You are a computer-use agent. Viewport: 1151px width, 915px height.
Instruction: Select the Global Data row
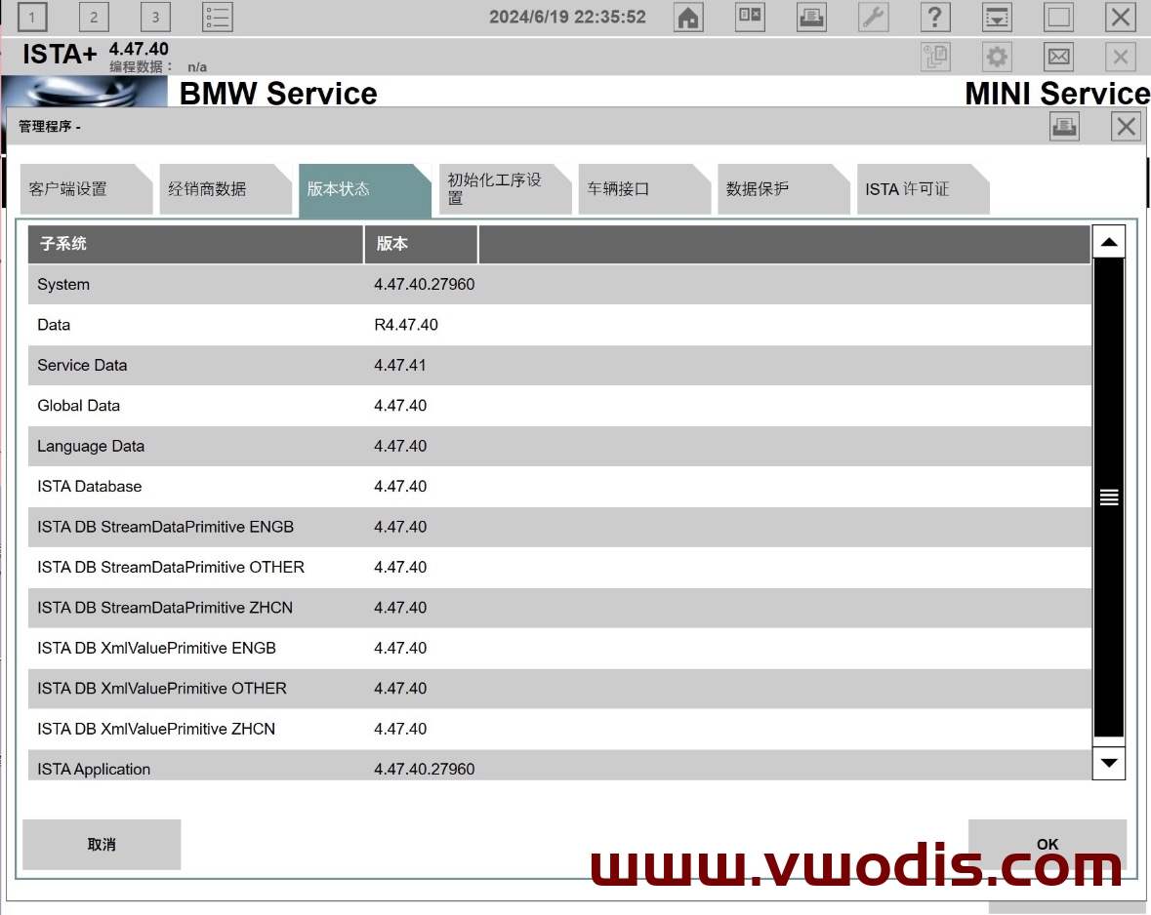(x=559, y=405)
